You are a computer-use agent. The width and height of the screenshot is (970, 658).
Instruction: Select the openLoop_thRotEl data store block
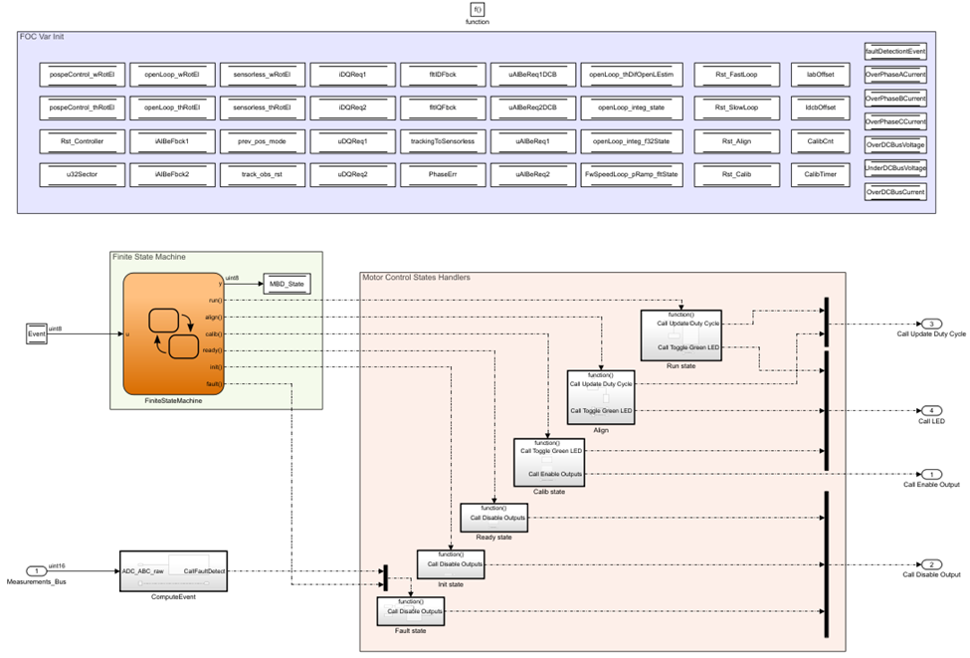(x=172, y=108)
